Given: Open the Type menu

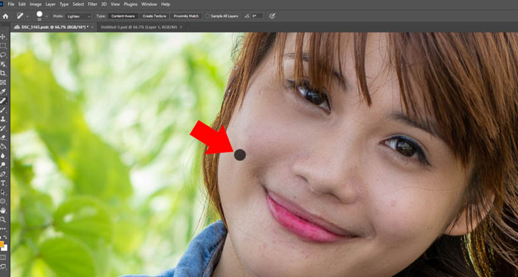Looking at the screenshot, I should pyautogui.click(x=64, y=4).
